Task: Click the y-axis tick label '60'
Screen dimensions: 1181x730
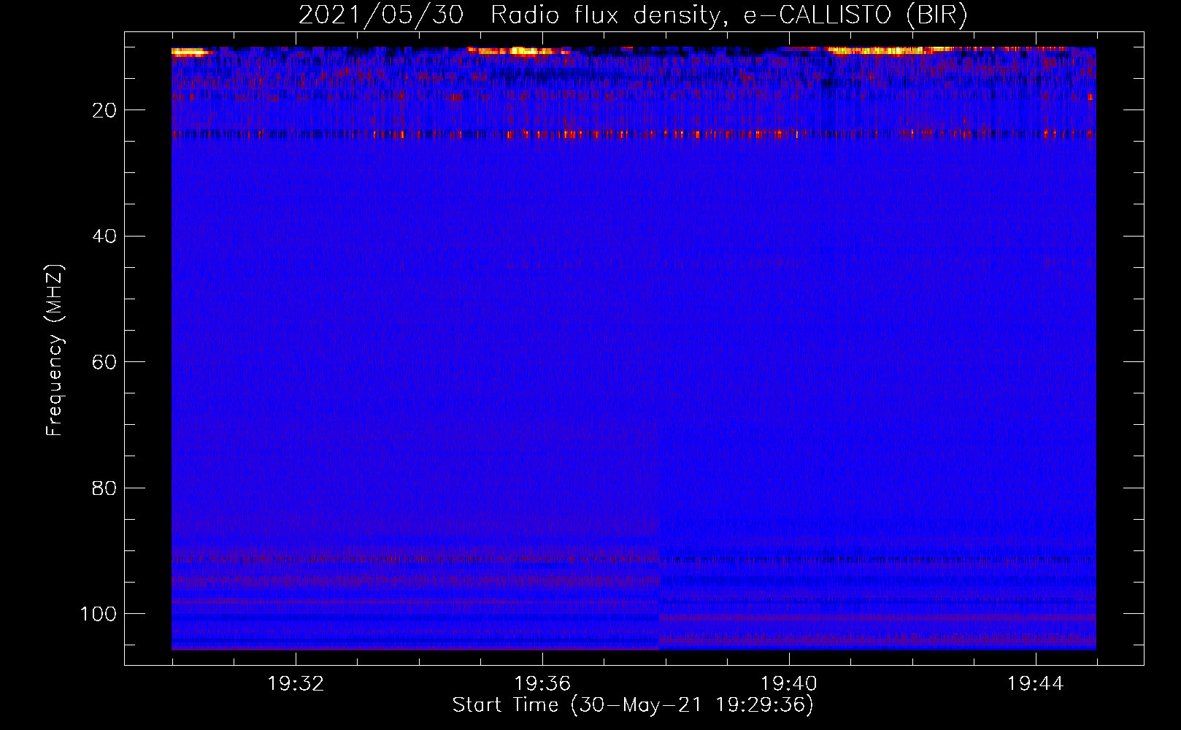Action: (104, 362)
